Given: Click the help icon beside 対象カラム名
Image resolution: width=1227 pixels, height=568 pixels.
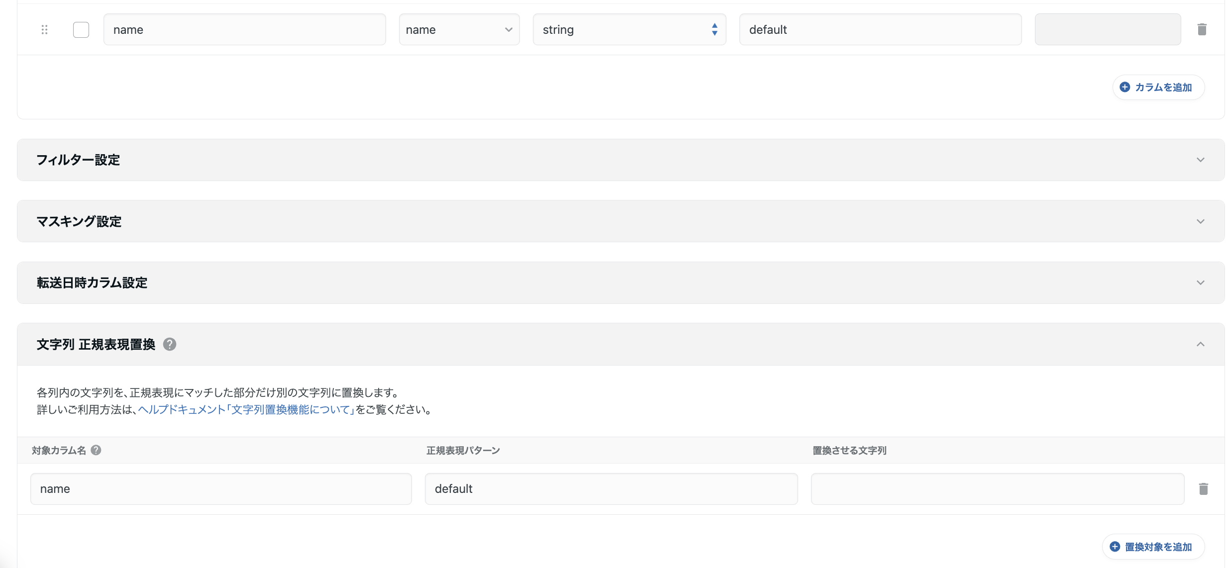Looking at the screenshot, I should point(97,450).
